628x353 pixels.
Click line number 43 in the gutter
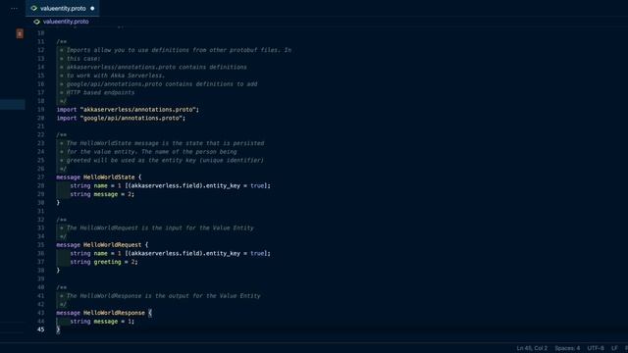point(41,313)
